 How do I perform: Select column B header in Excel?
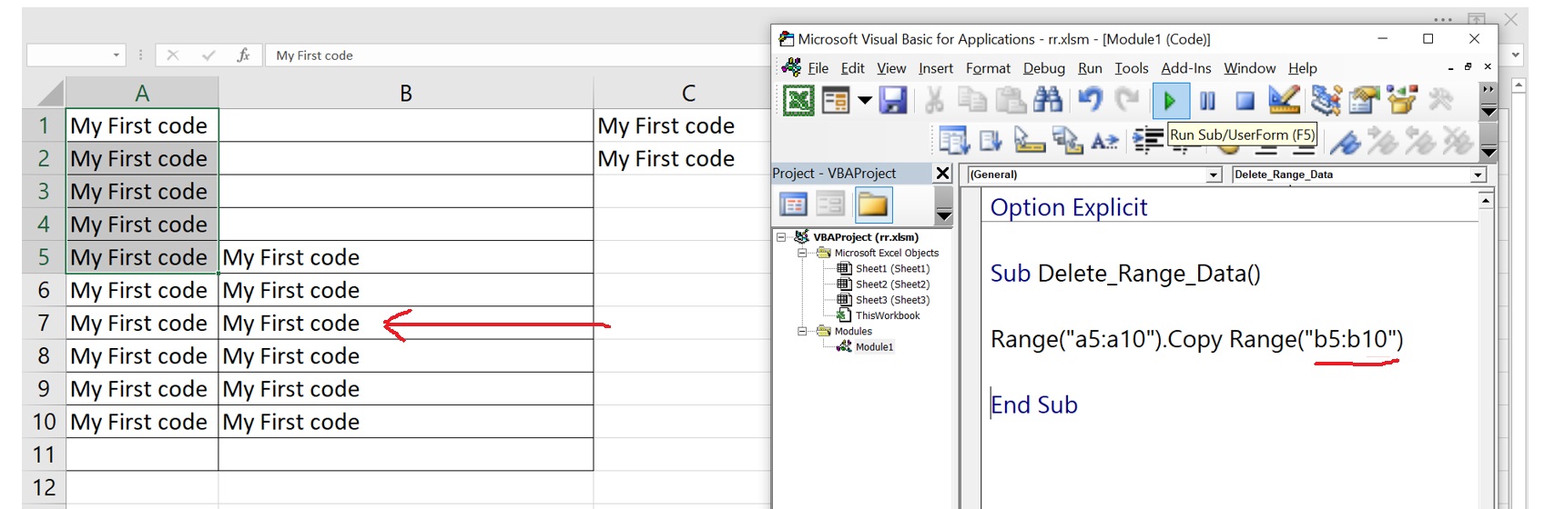(x=406, y=93)
